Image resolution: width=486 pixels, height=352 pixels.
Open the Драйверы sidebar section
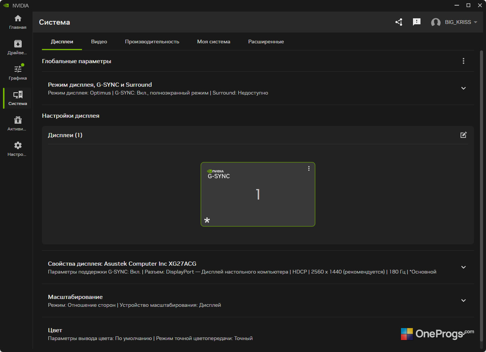[x=18, y=47]
